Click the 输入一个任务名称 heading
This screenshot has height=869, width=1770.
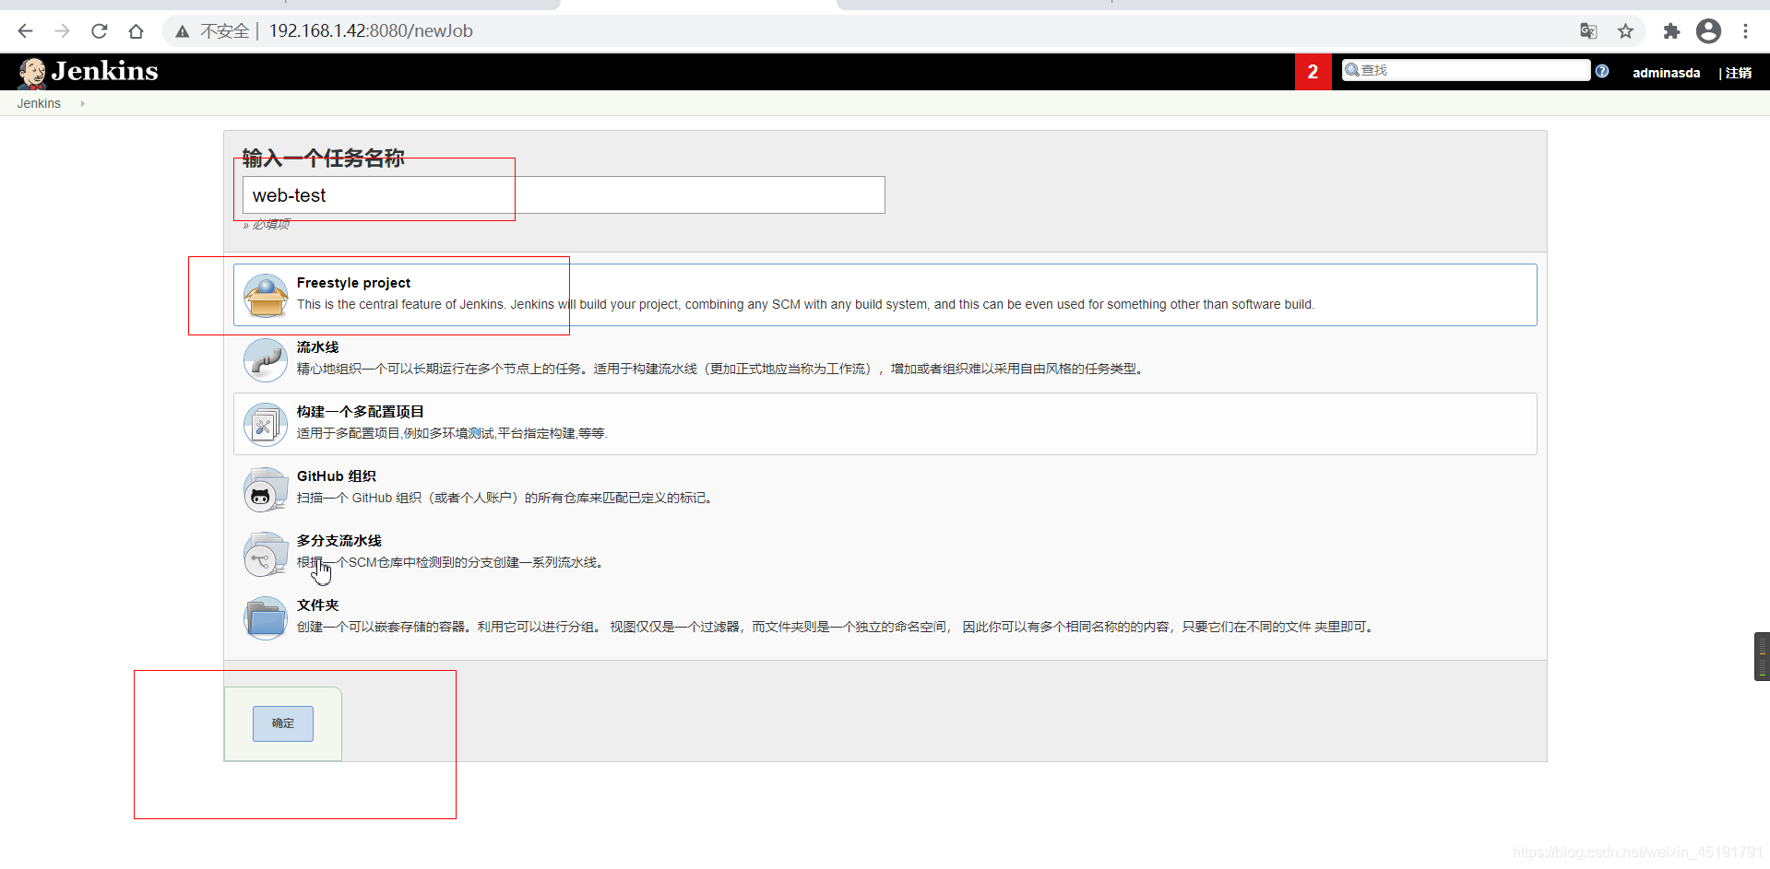[323, 158]
